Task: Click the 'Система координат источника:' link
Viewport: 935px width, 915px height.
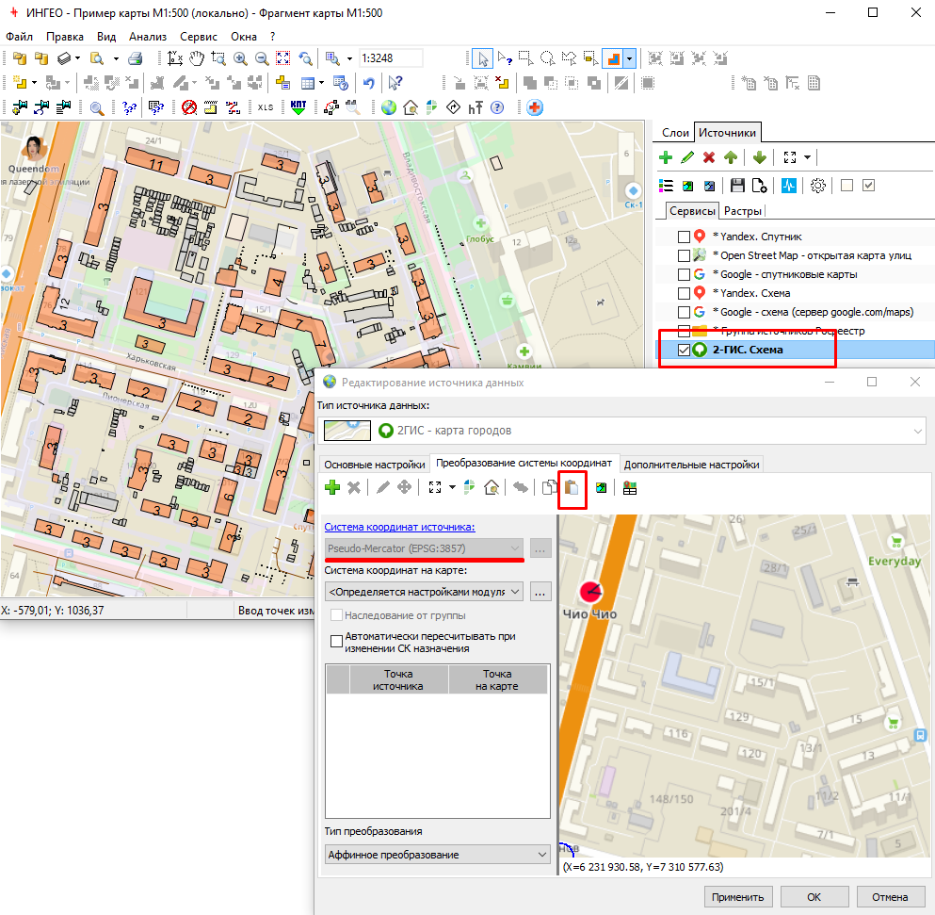Action: (x=399, y=527)
